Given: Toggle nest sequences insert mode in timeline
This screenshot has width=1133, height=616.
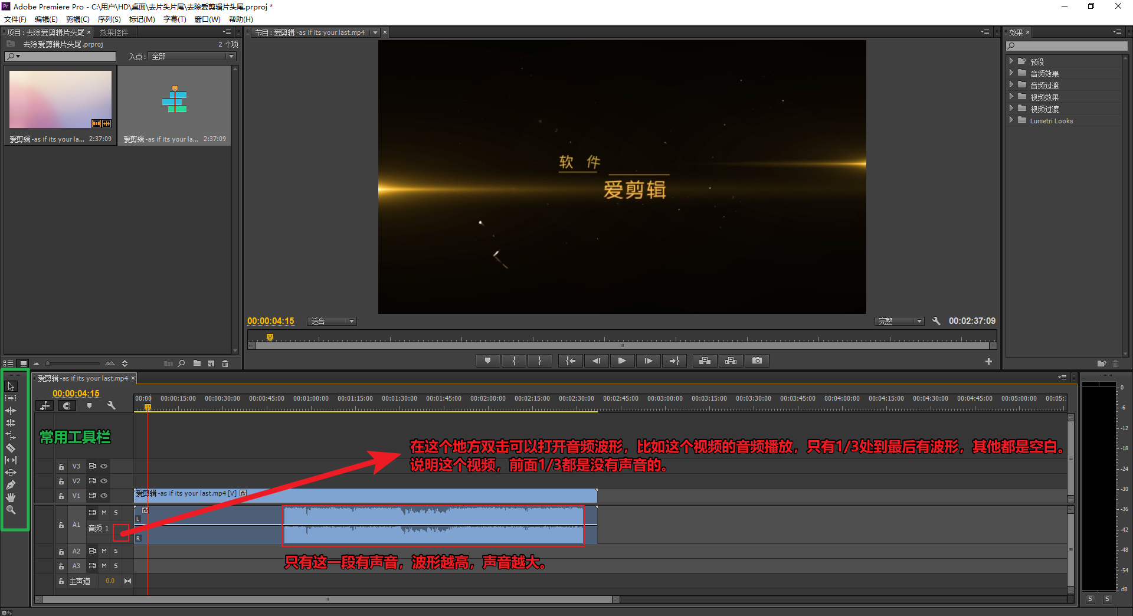Looking at the screenshot, I should [x=45, y=405].
